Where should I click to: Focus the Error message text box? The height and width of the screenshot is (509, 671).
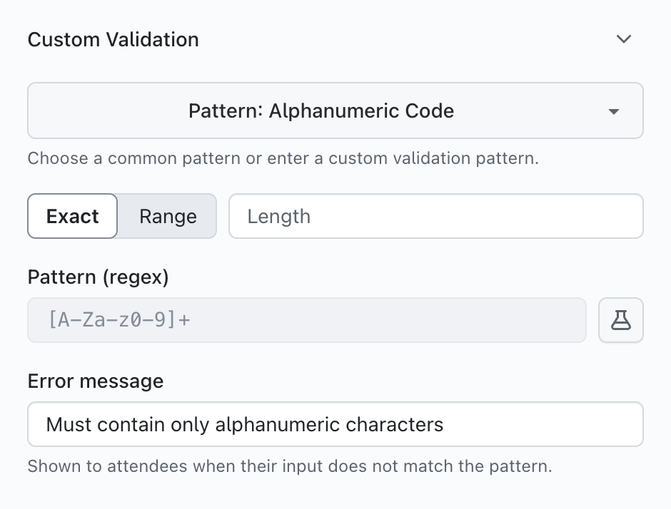(335, 425)
